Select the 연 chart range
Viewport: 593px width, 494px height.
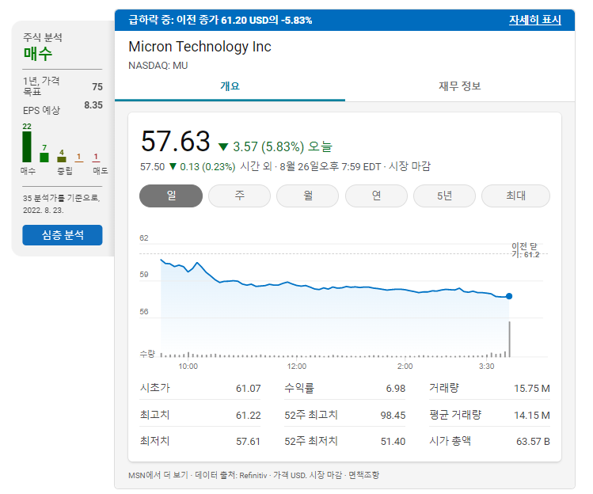[376, 196]
